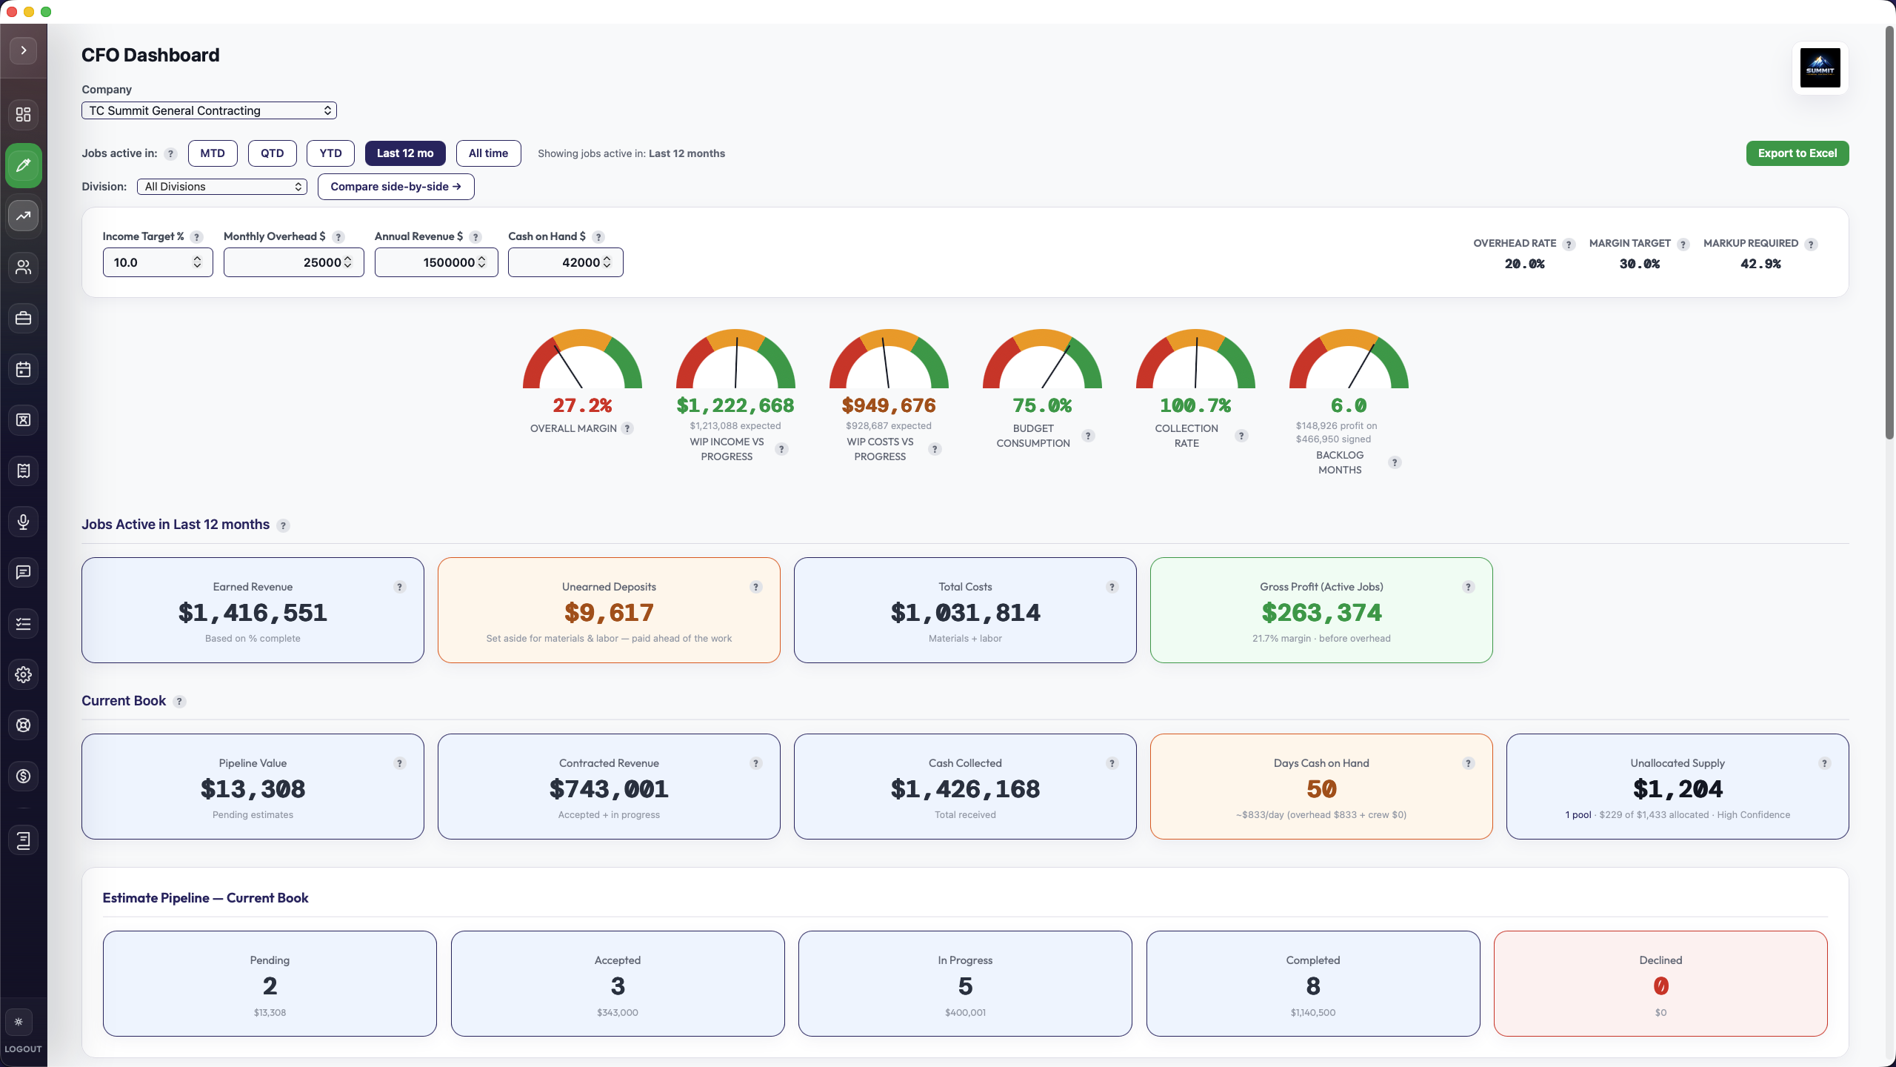Viewport: 1896px width, 1067px height.
Task: Click the Annual Revenue $ stepper arrows
Action: coord(482,262)
